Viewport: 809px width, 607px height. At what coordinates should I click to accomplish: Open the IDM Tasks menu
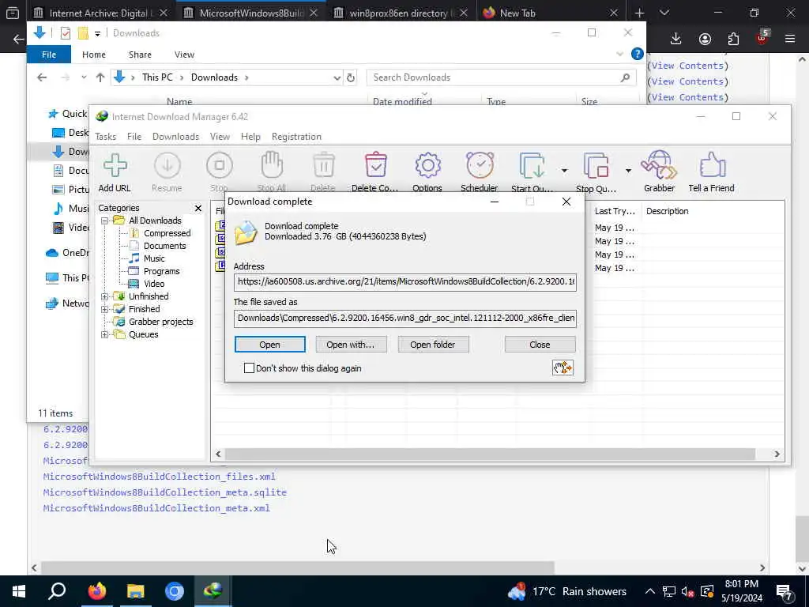106,137
